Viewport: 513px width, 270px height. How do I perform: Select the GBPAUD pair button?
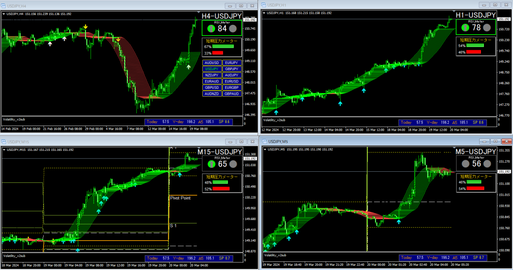[232, 94]
